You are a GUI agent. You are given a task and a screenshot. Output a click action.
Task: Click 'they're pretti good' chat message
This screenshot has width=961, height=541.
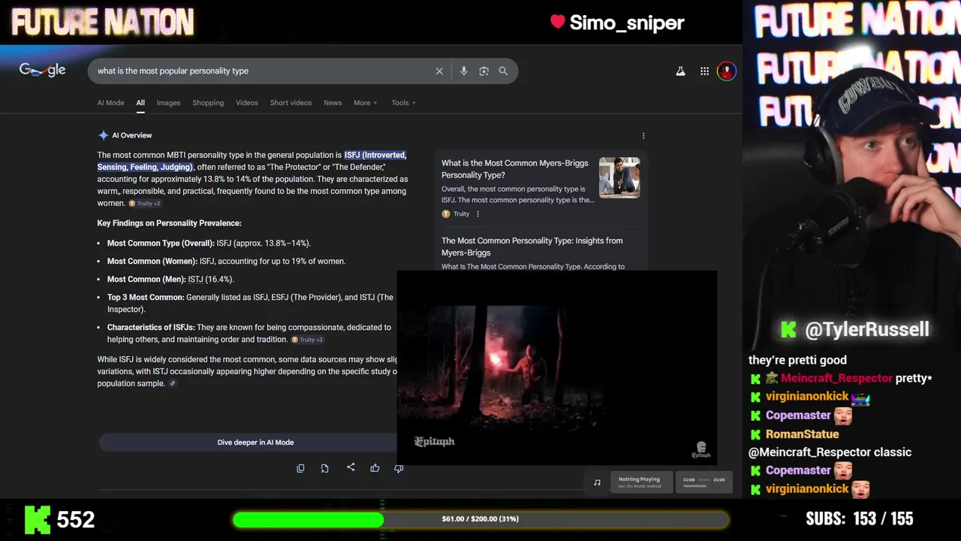(x=797, y=360)
